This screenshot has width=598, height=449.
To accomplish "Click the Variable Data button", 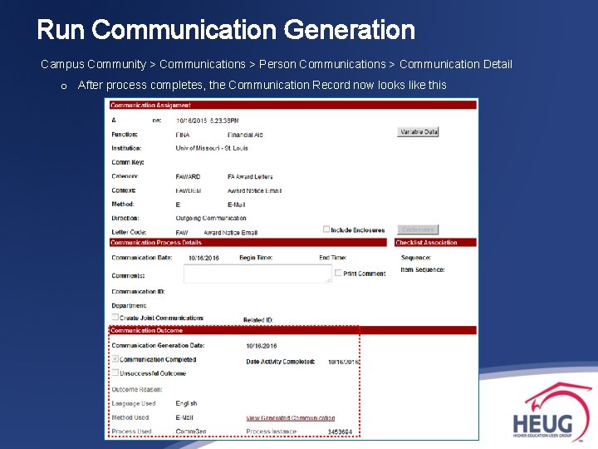I will (x=418, y=131).
